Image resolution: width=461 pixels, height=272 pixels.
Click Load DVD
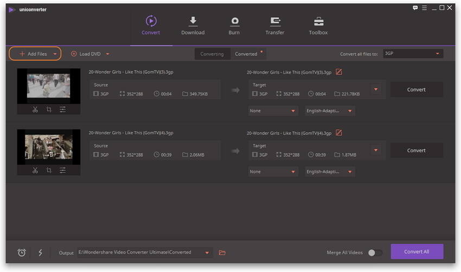(86, 54)
